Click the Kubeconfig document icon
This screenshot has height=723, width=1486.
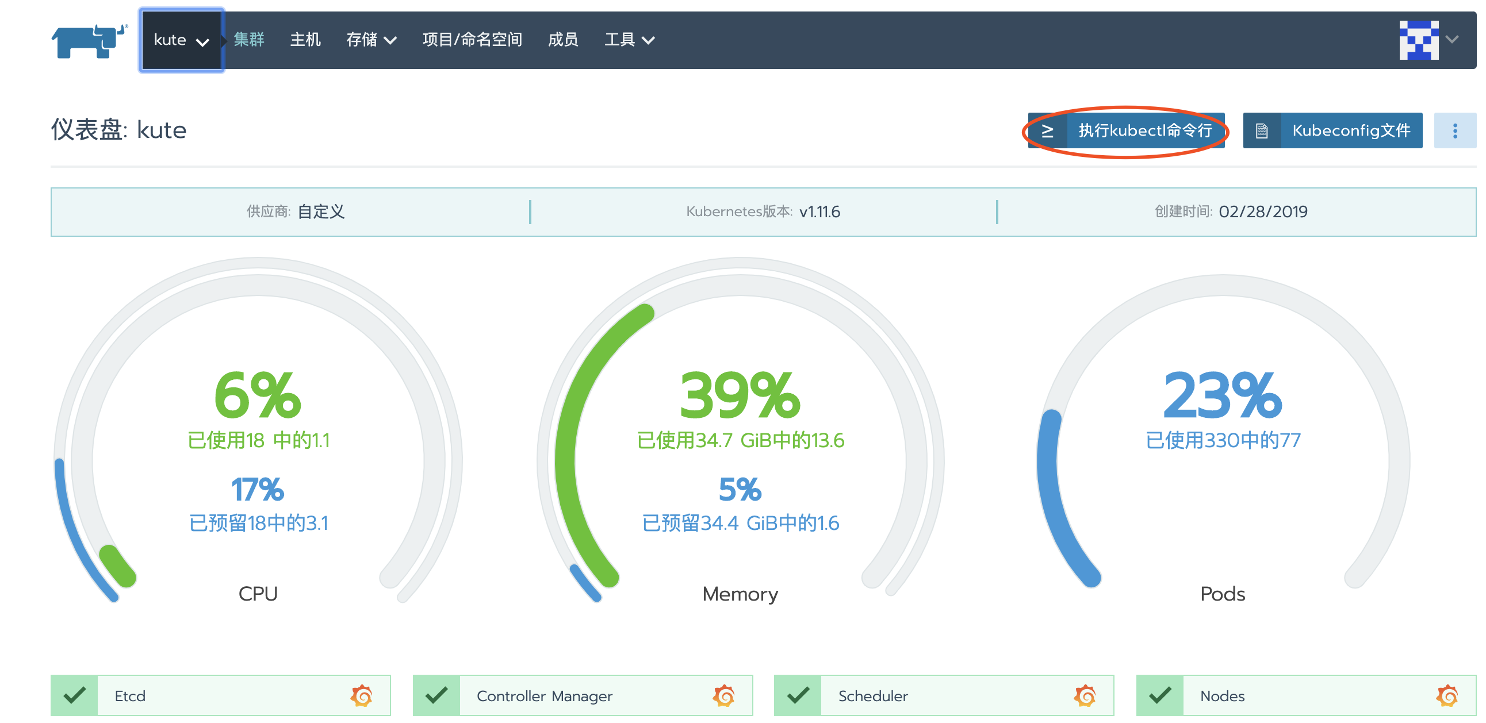click(1262, 130)
